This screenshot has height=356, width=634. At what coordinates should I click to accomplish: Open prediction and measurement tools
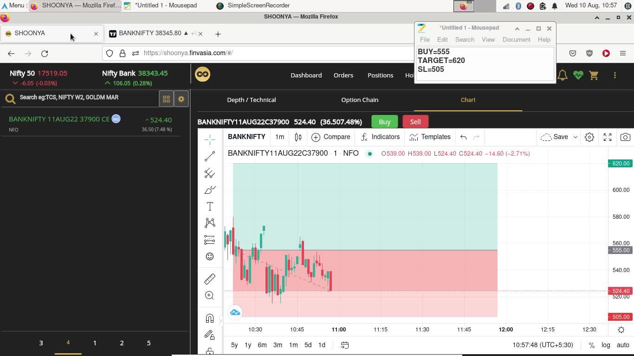click(x=210, y=240)
